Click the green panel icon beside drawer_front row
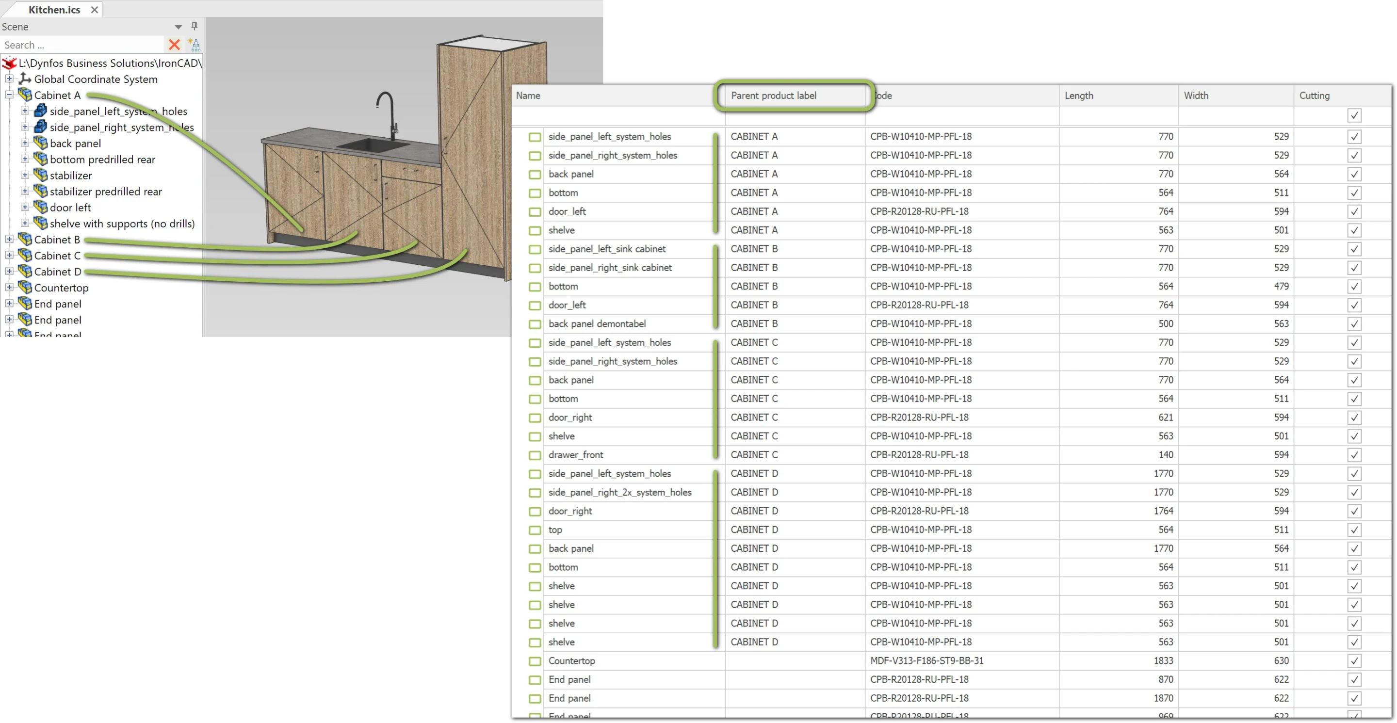This screenshot has width=1397, height=723. 535,455
